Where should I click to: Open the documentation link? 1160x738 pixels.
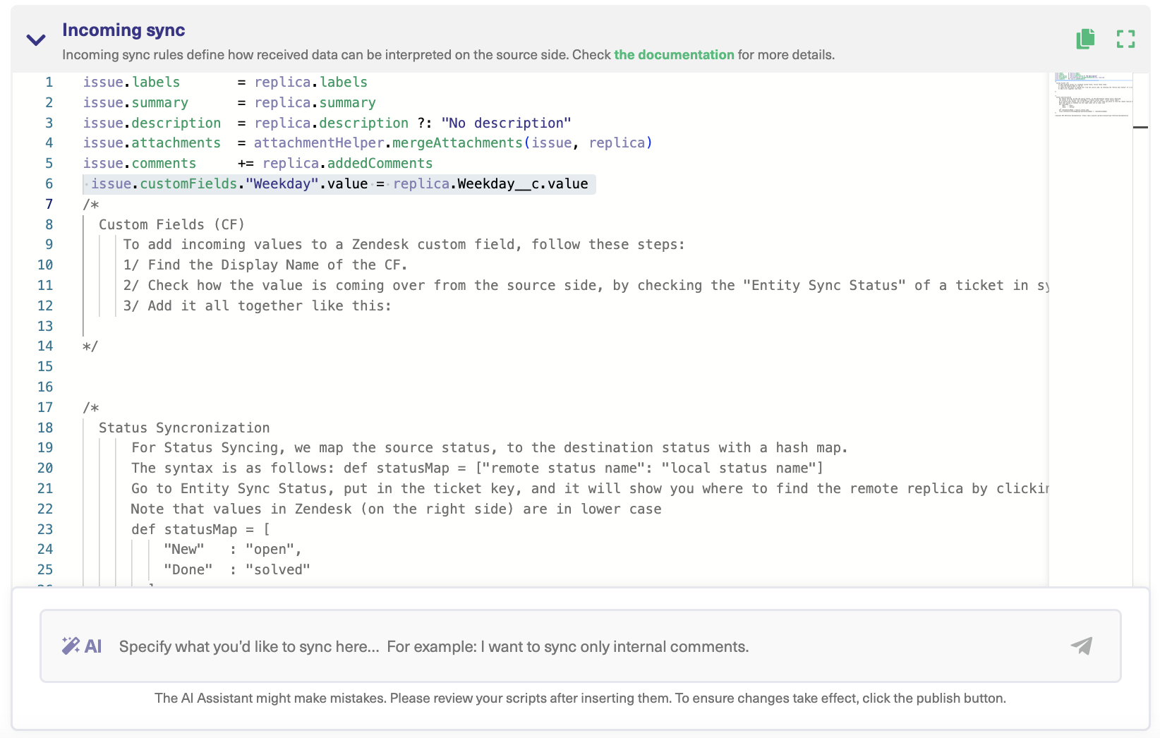673,54
